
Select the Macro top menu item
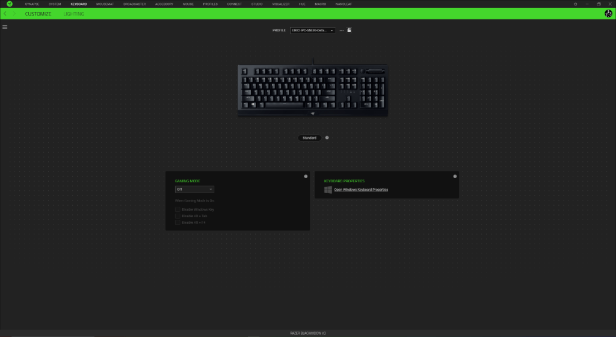320,4
